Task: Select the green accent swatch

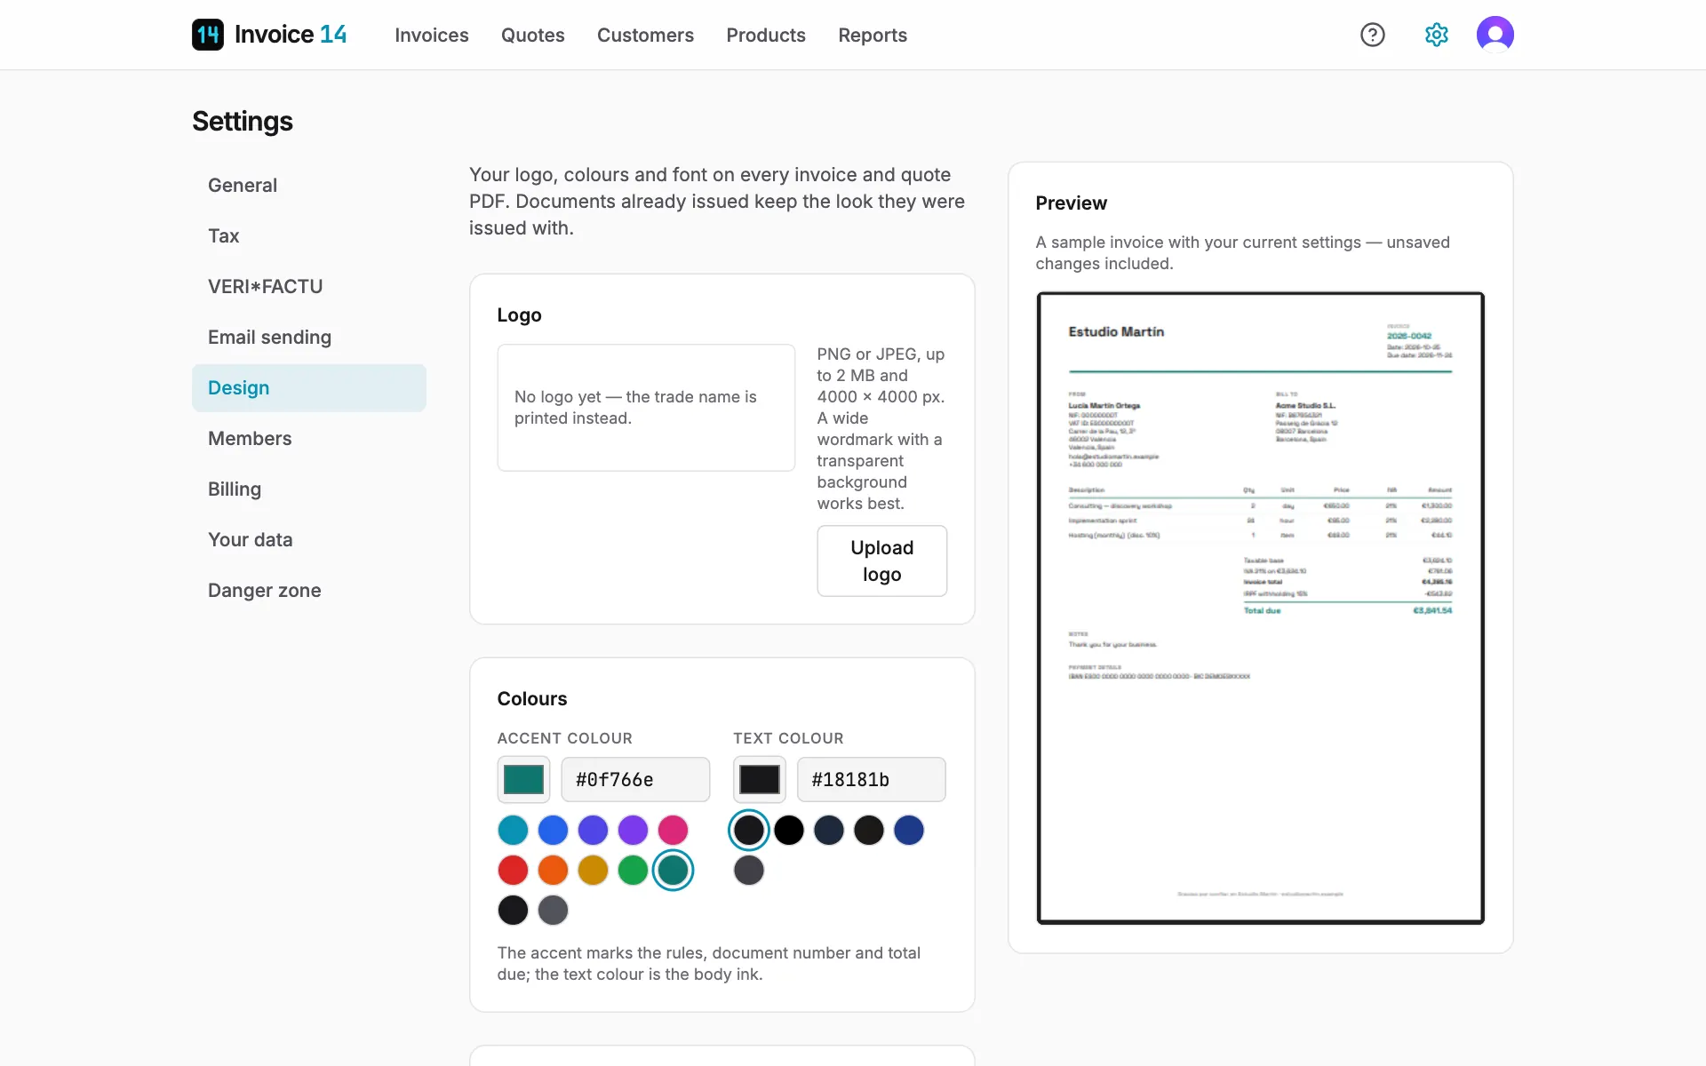Action: [x=633, y=871]
